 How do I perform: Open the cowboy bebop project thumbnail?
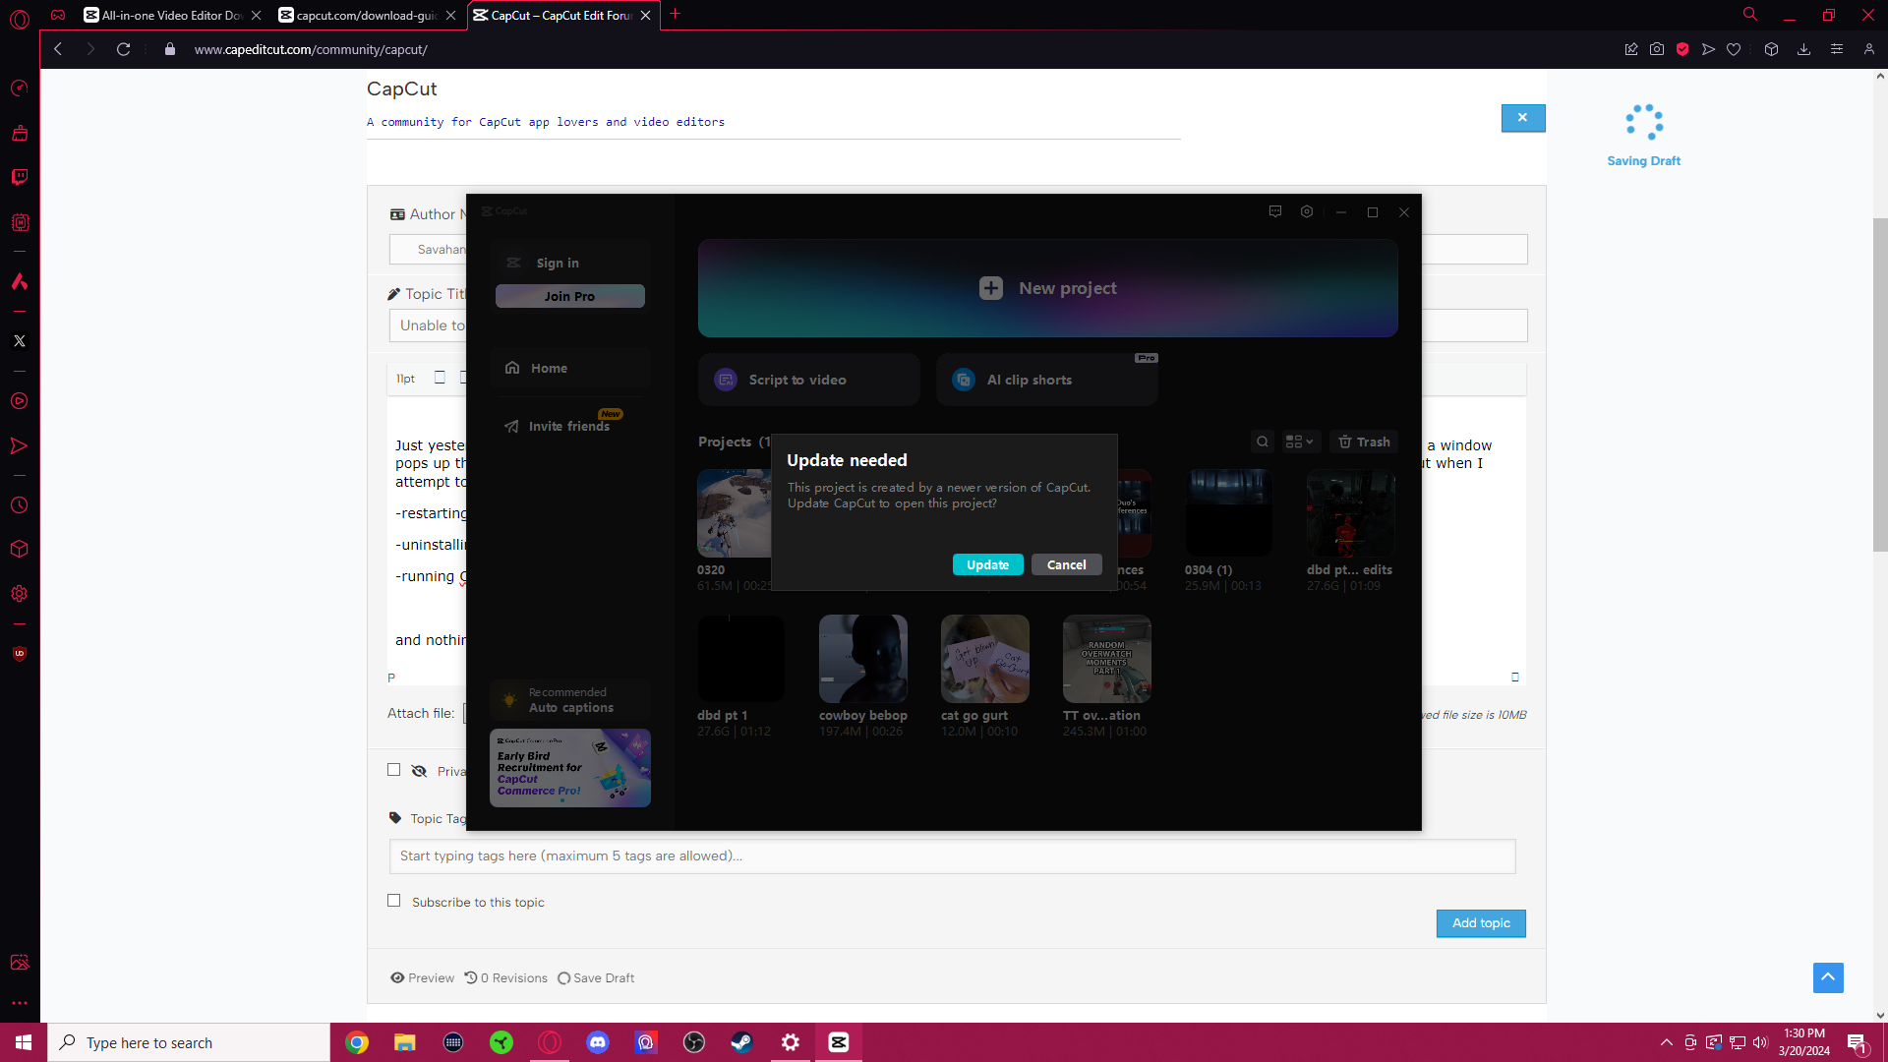coord(863,659)
